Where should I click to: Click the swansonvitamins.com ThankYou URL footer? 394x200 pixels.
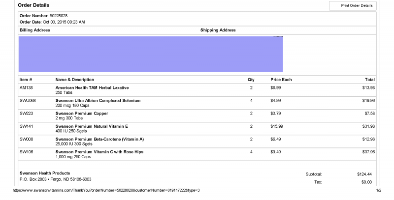click(x=106, y=190)
